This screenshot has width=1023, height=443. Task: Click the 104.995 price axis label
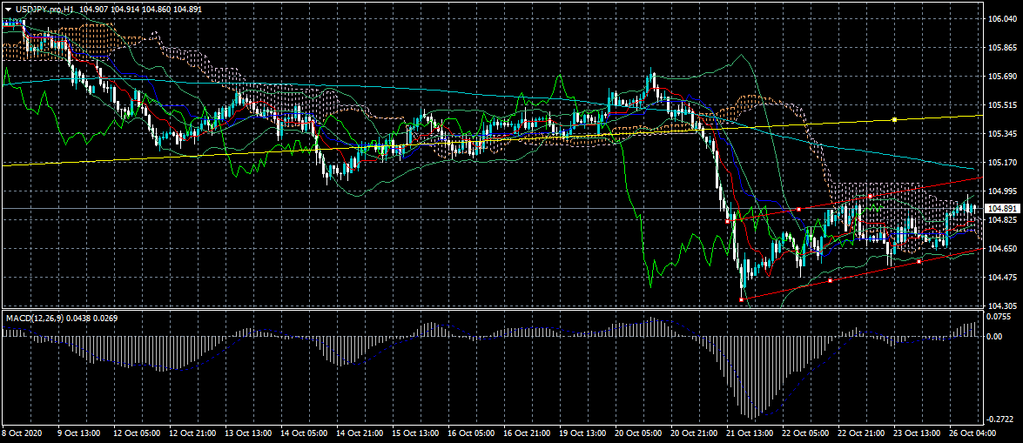tap(1003, 191)
